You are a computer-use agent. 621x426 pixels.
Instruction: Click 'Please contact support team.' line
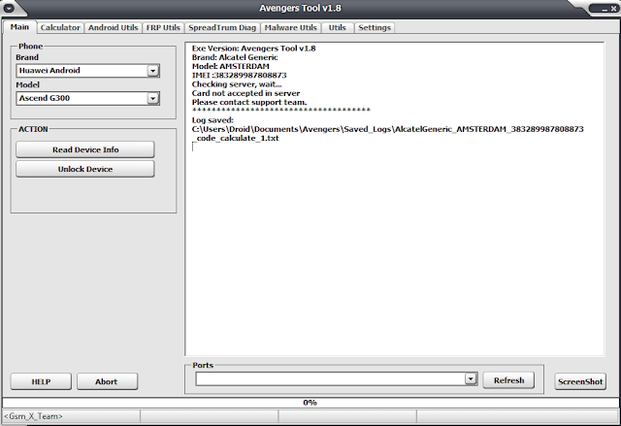tap(249, 102)
